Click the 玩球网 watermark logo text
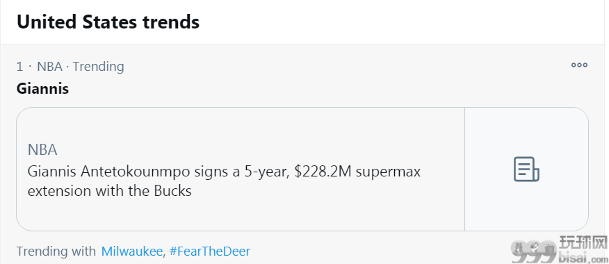 [583, 243]
